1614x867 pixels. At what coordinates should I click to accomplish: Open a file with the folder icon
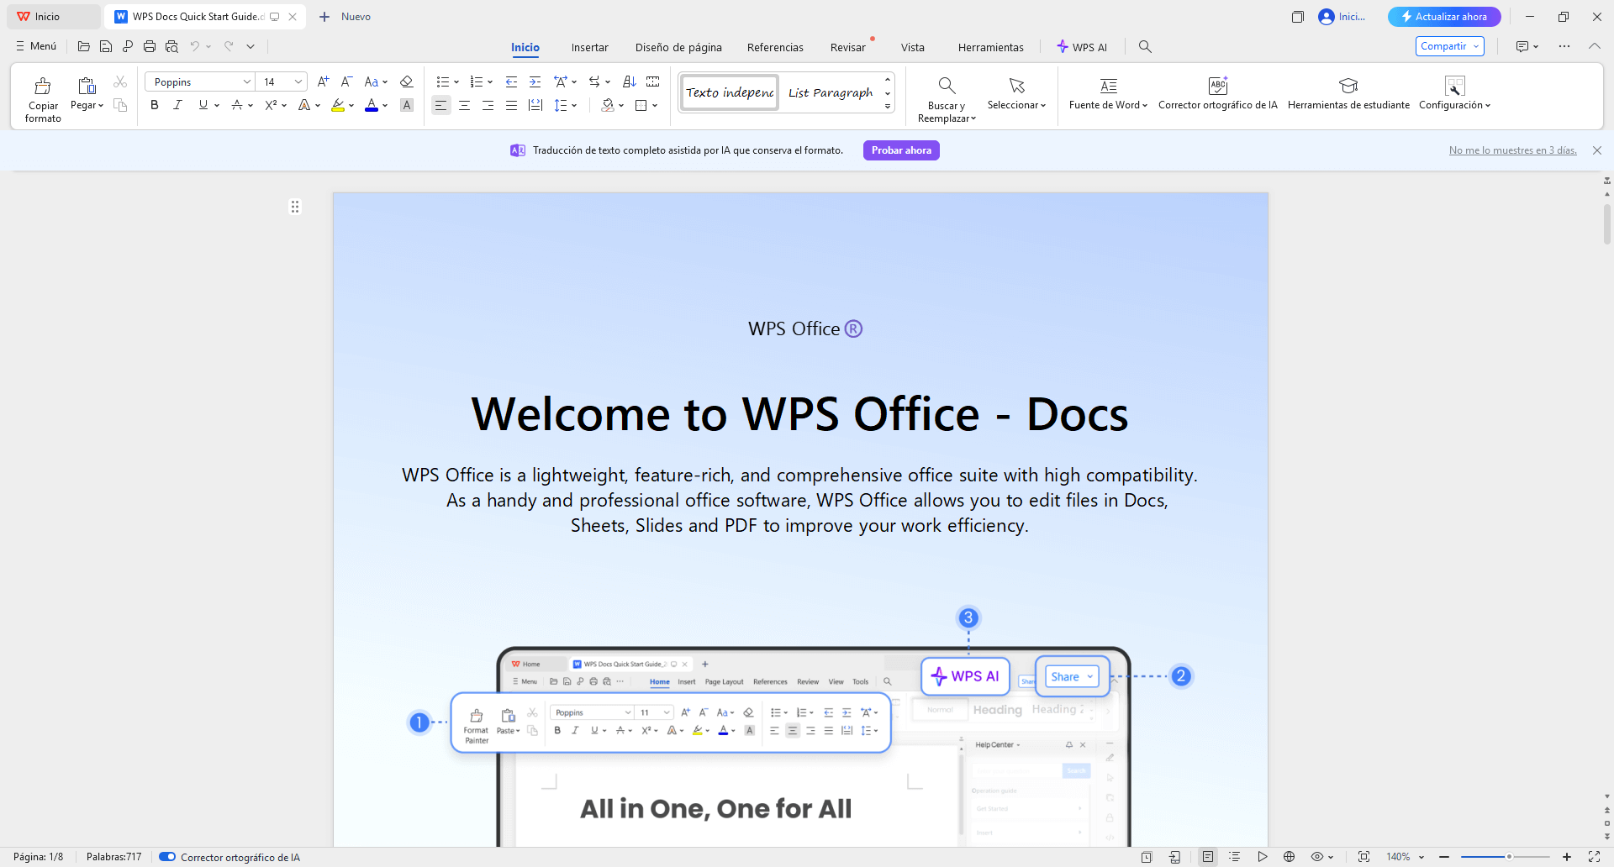[x=83, y=46]
